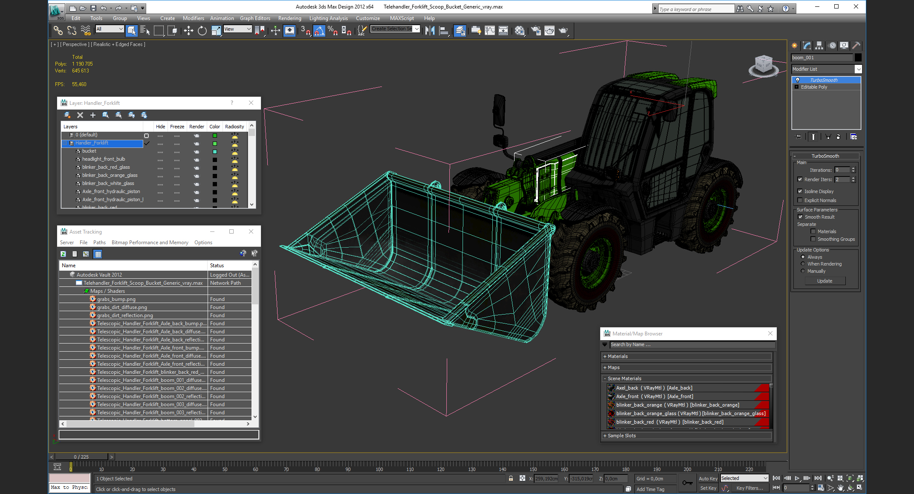Toggle the Render Iters checkbox

(800, 179)
